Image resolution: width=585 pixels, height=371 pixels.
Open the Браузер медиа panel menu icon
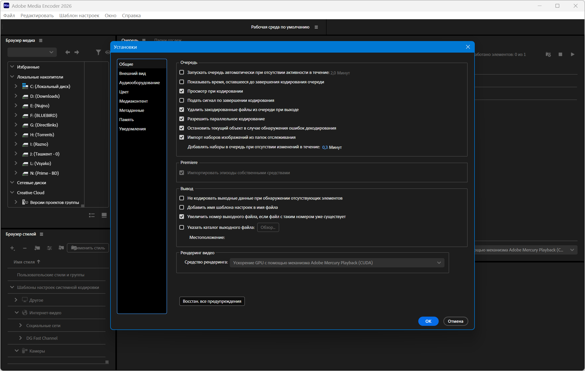click(x=41, y=41)
